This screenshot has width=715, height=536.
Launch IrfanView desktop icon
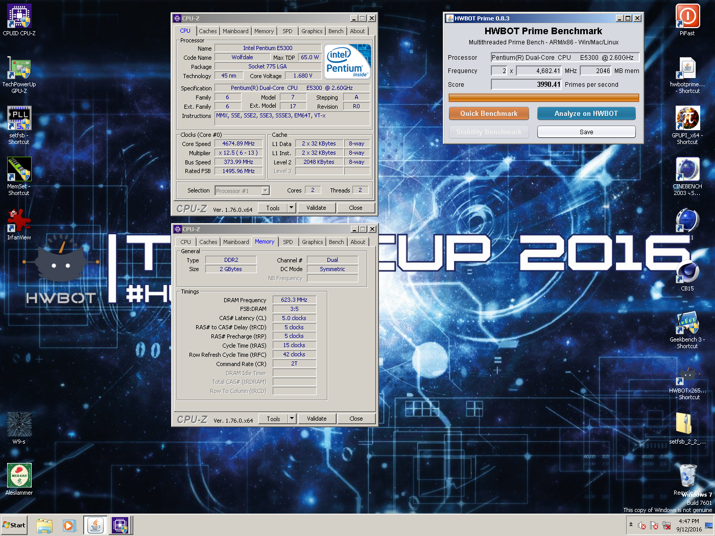[19, 224]
